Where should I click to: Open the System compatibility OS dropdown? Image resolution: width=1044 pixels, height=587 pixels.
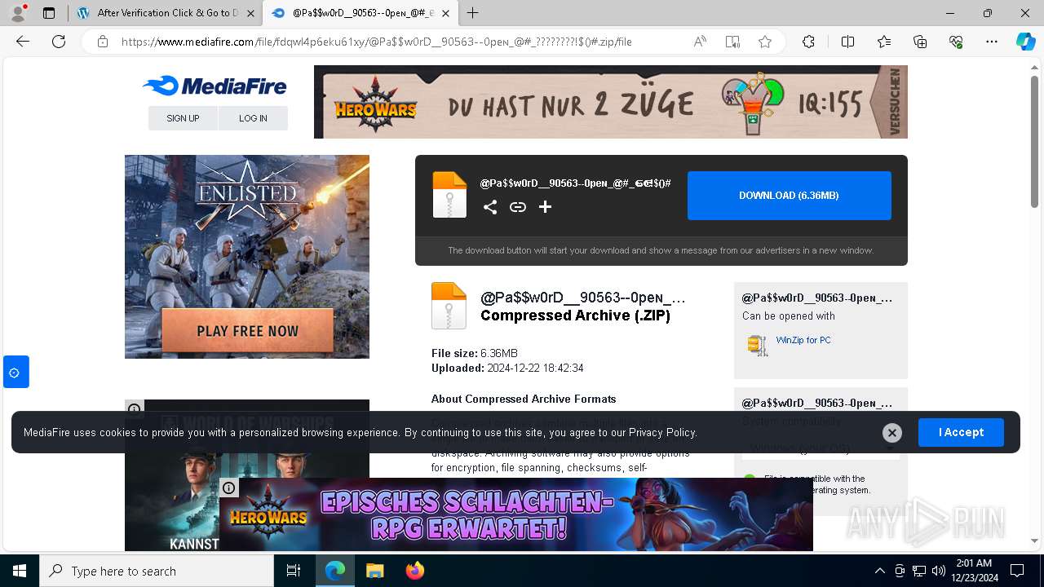point(821,448)
